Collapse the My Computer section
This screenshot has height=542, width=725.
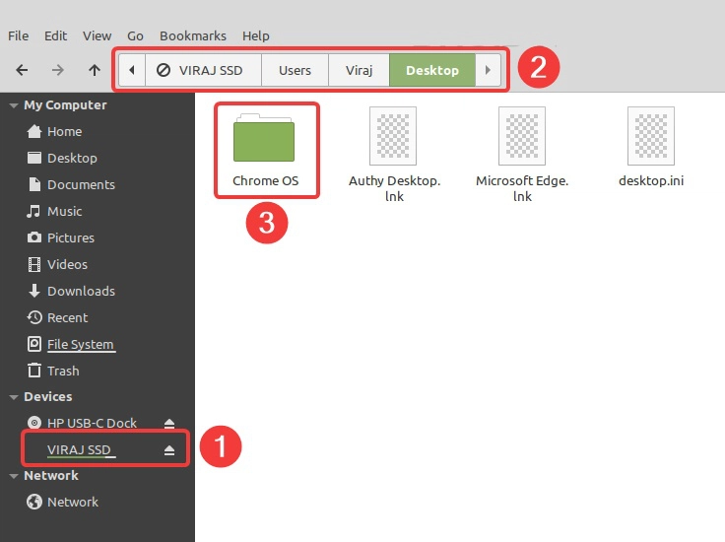coord(14,105)
